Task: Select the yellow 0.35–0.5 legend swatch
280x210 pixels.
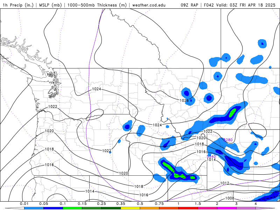Action: [130, 208]
